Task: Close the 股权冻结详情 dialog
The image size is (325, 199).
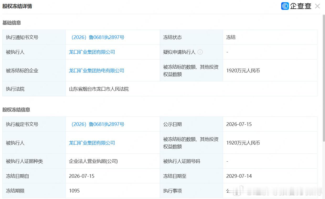Action: tap(317, 6)
